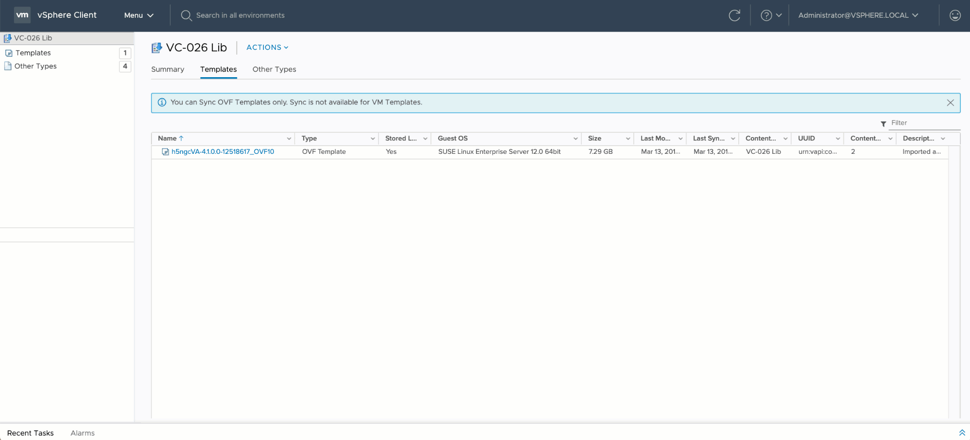Click the Name column sort arrow
Screen dimensions: 970x440
[x=181, y=138]
